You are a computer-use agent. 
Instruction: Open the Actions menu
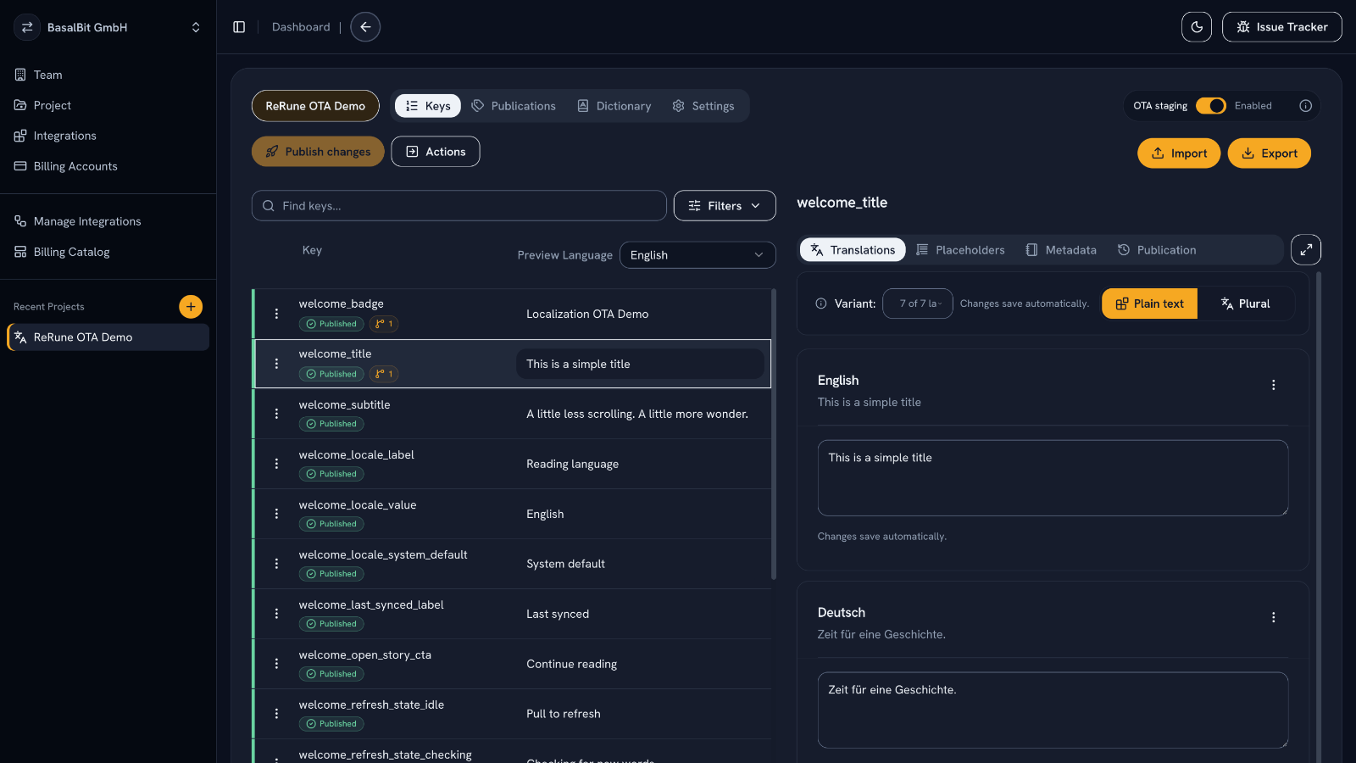coord(436,152)
